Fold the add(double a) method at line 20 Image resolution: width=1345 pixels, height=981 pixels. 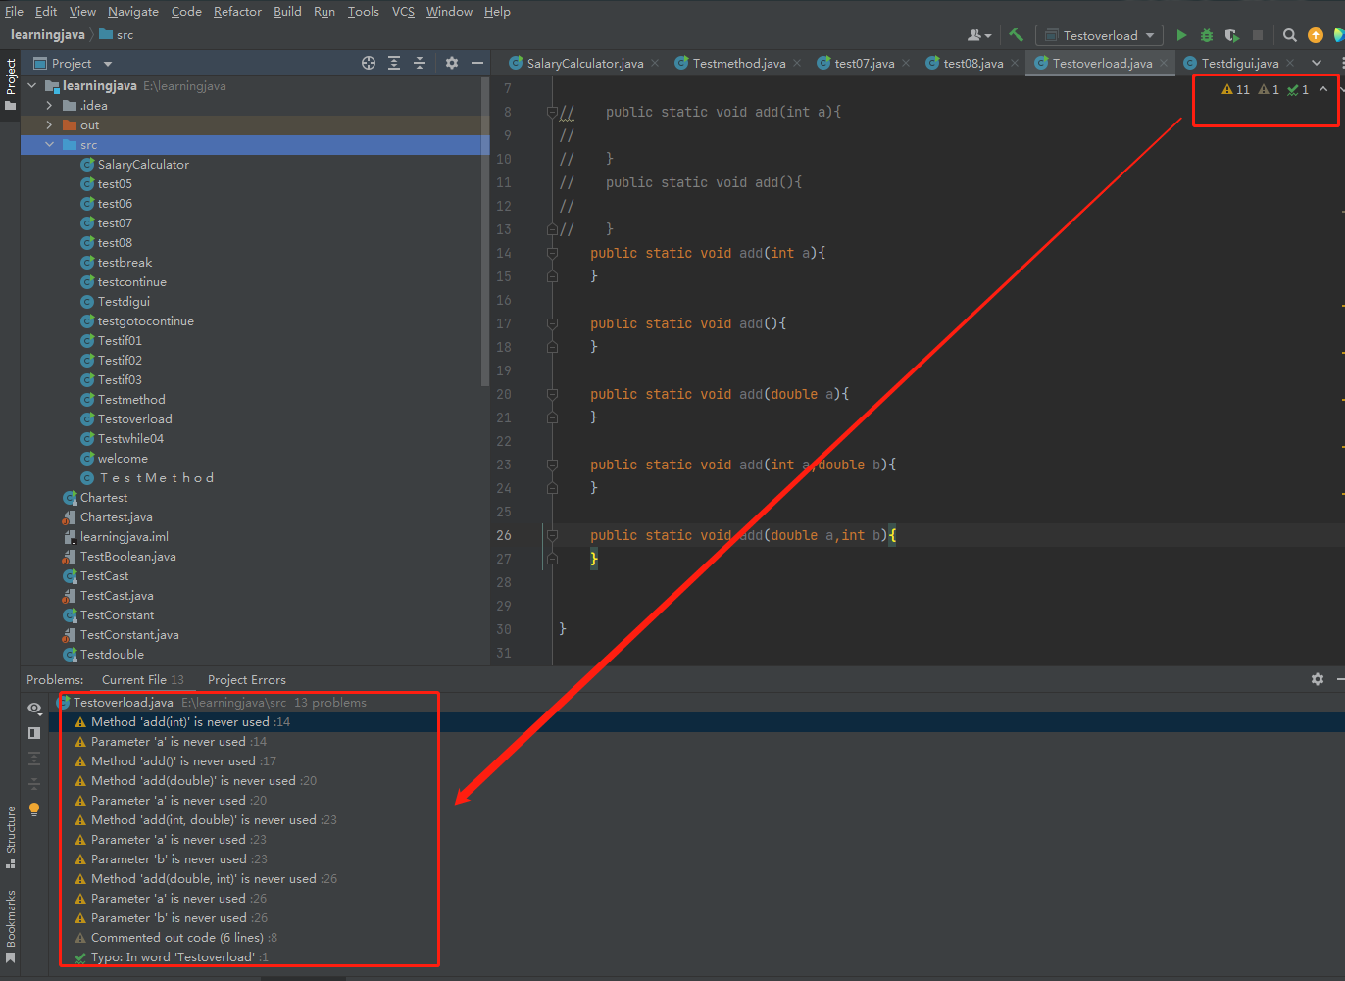[x=552, y=394]
